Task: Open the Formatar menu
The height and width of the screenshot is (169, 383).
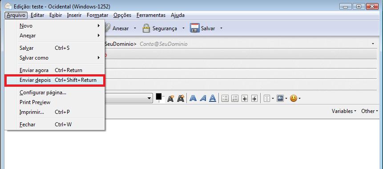Action: (x=97, y=15)
